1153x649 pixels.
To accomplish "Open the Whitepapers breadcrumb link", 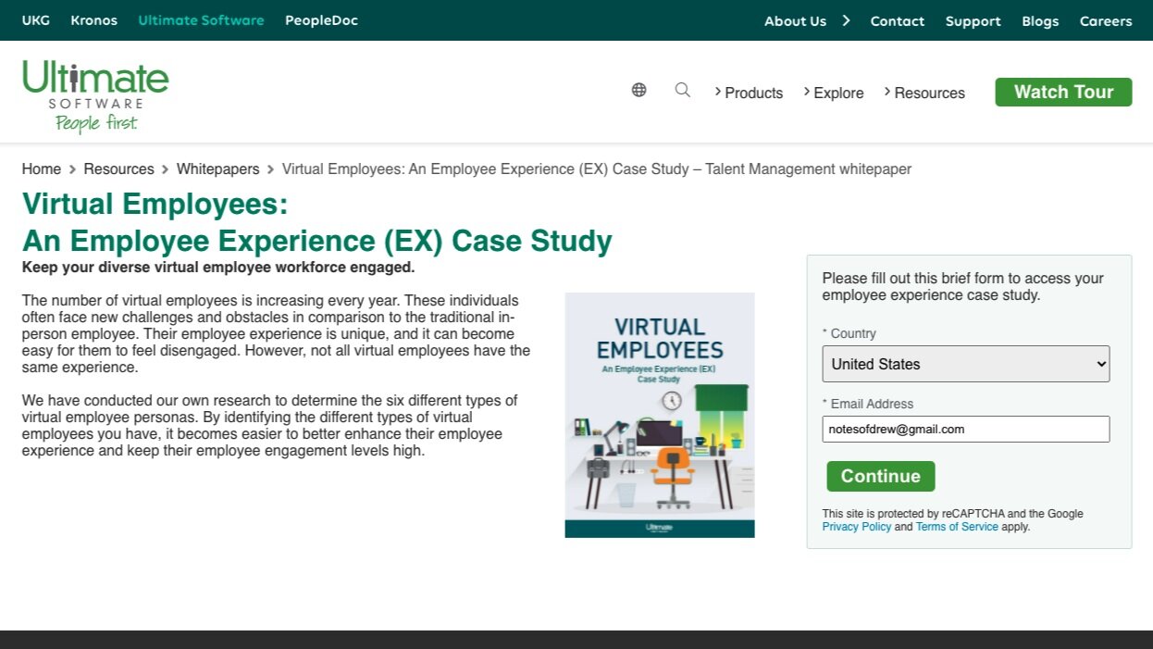I will click(217, 169).
